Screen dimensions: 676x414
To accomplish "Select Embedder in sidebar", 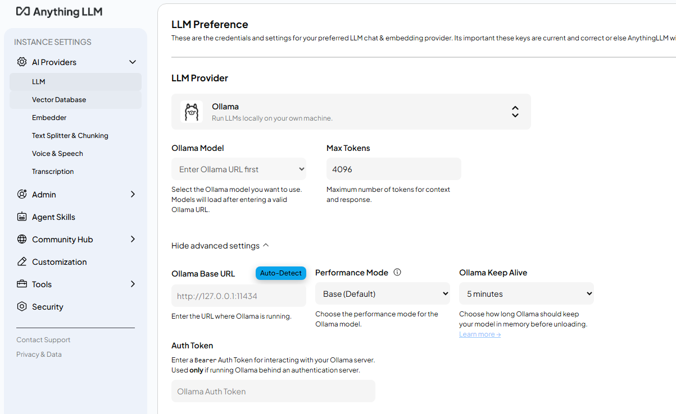I will [75, 118].
